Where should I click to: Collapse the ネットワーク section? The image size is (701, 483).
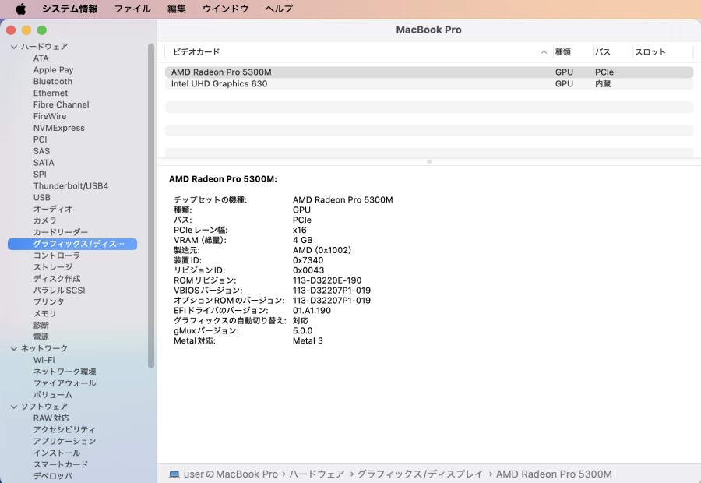pyautogui.click(x=12, y=348)
